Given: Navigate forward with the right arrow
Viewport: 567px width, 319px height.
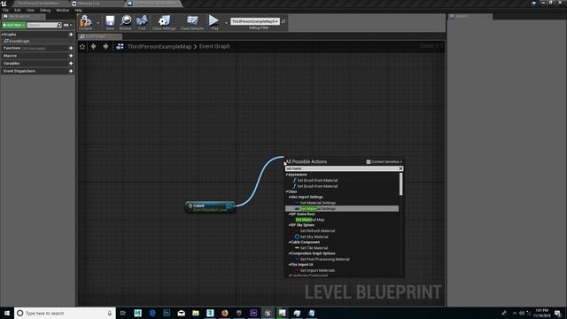Looking at the screenshot, I should [105, 46].
